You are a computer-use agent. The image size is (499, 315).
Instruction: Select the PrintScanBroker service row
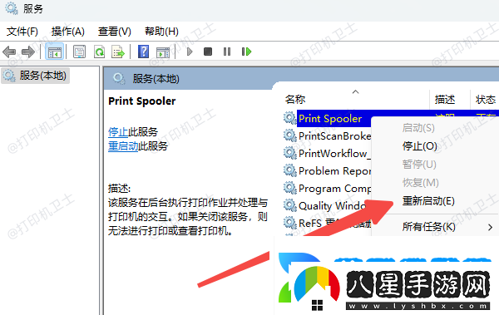click(327, 136)
